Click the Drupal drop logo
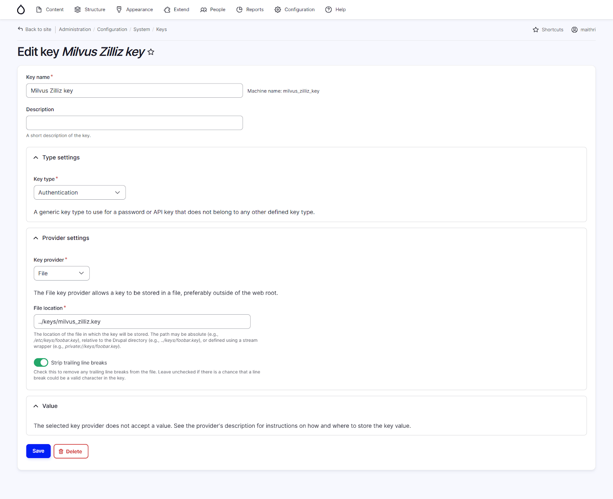Screen dimensions: 613x499 21,10
